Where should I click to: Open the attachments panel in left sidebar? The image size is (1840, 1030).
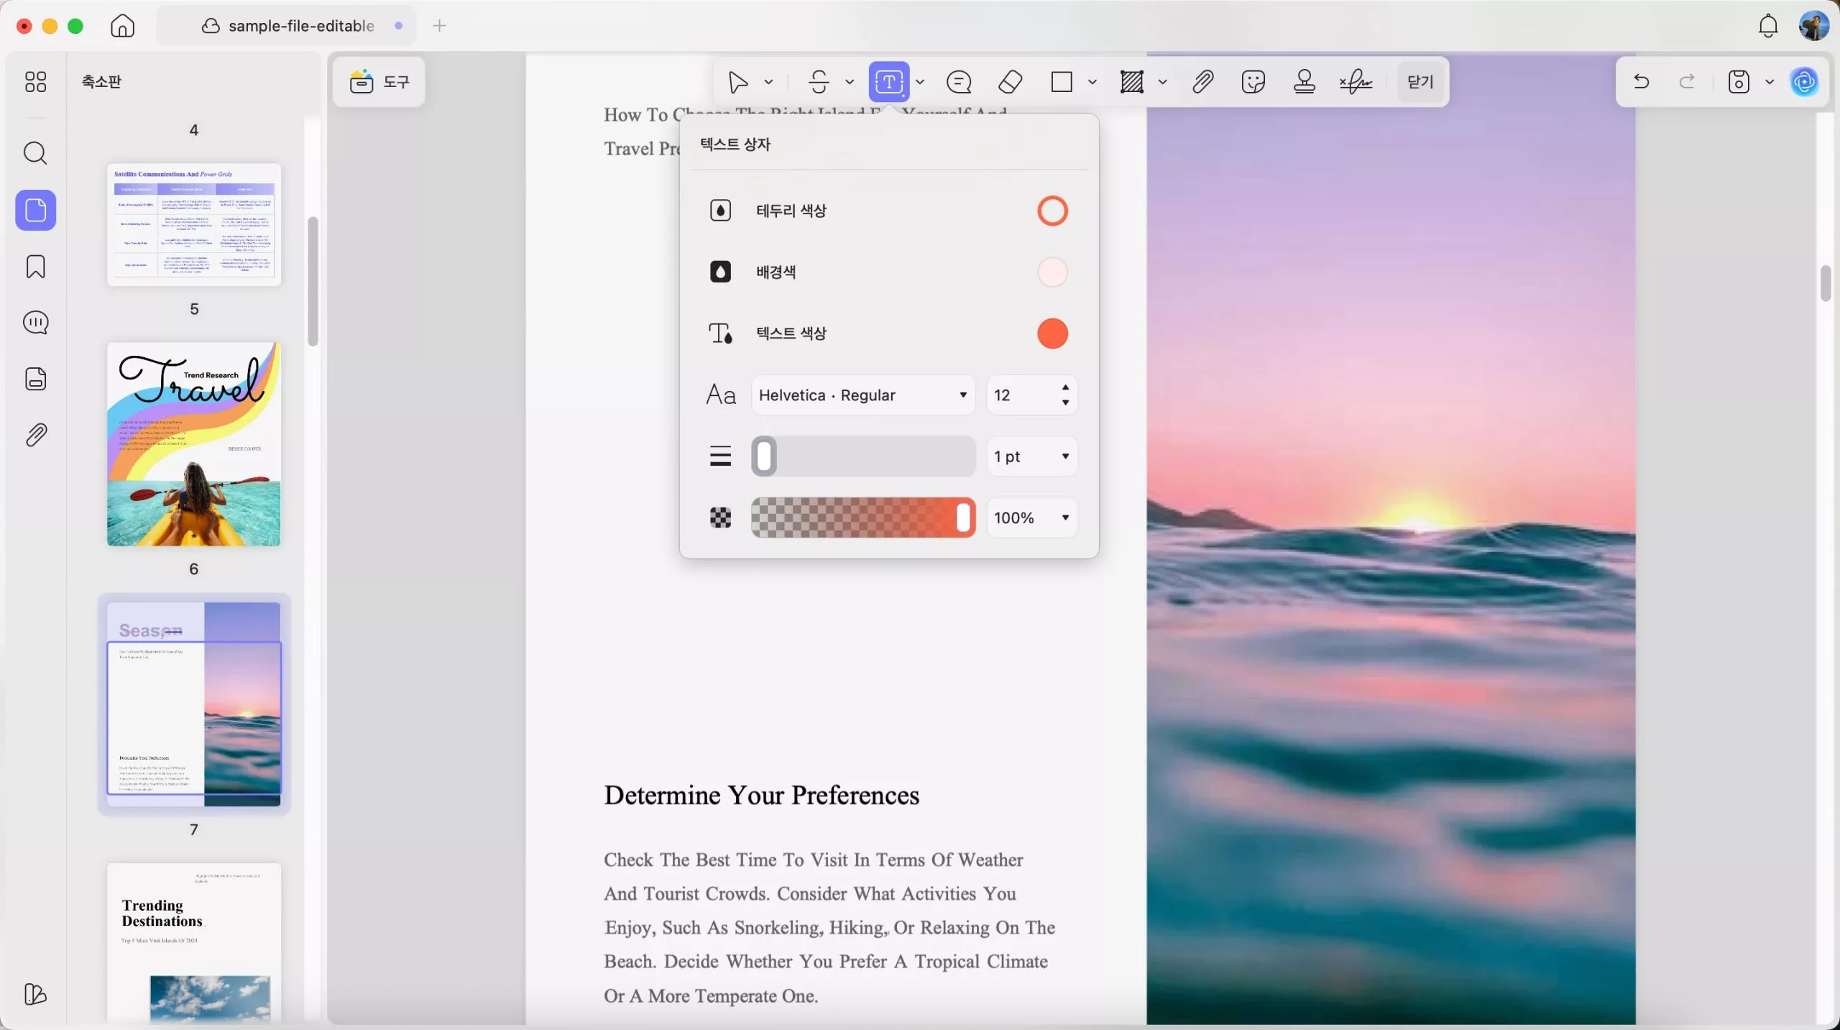35,435
